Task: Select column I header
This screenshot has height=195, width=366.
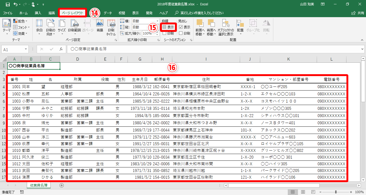Action: pyautogui.click(x=206, y=59)
